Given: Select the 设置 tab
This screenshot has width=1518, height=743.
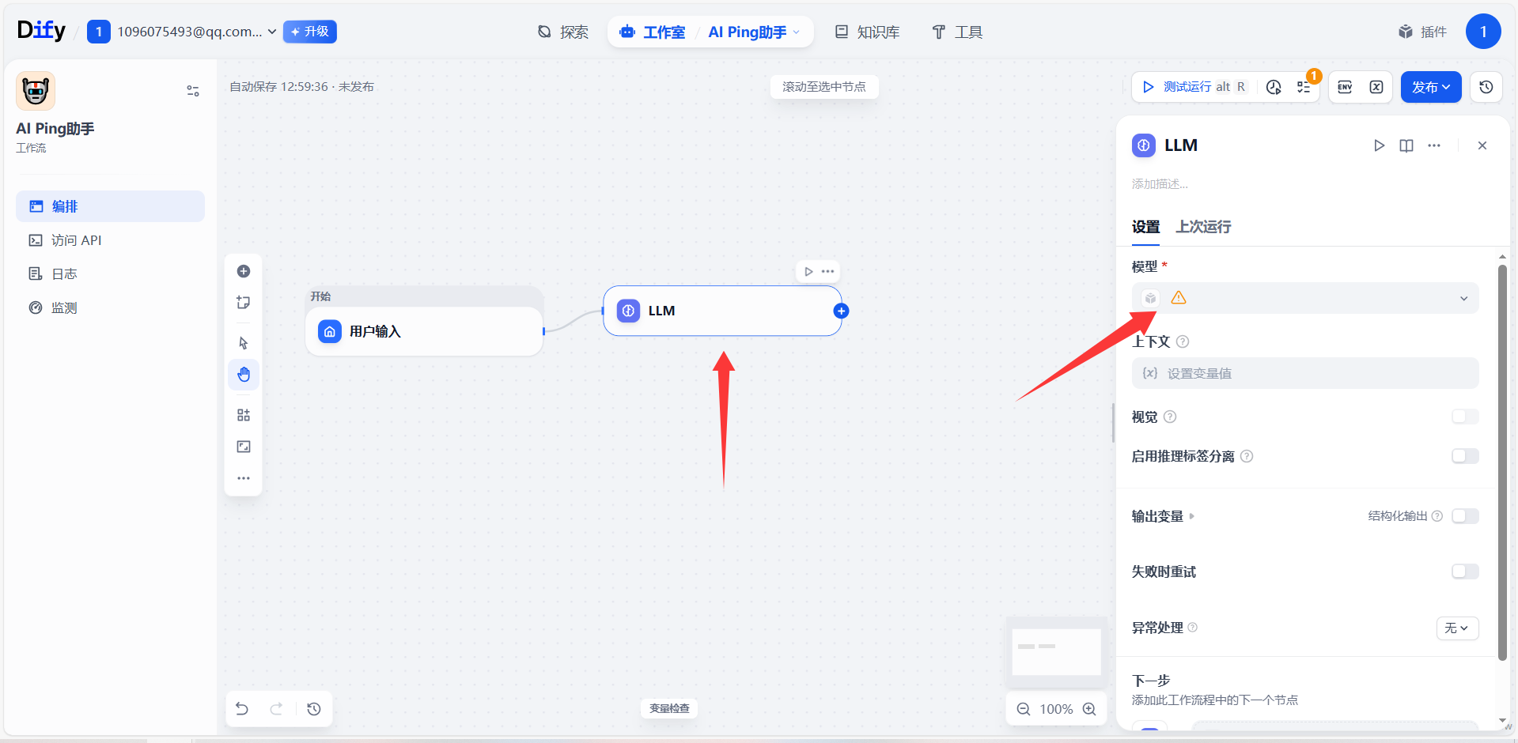Looking at the screenshot, I should click(x=1145, y=227).
